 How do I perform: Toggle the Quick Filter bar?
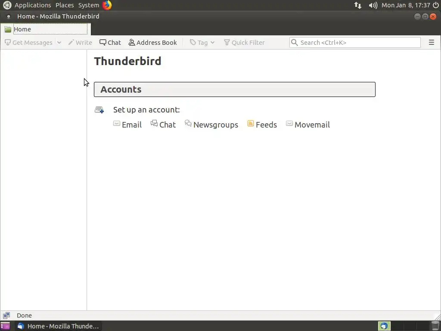(x=244, y=43)
